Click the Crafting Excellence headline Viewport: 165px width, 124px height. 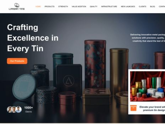click(33, 38)
